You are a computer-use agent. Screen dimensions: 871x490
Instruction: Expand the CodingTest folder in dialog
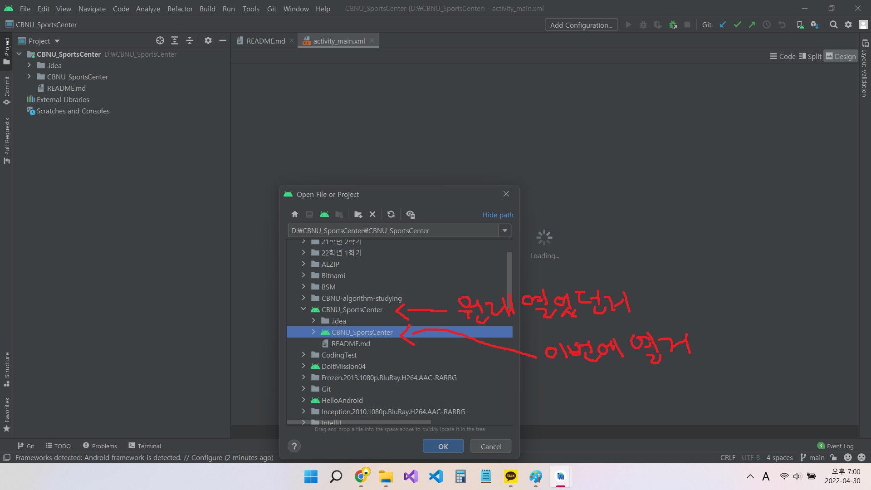[303, 354]
